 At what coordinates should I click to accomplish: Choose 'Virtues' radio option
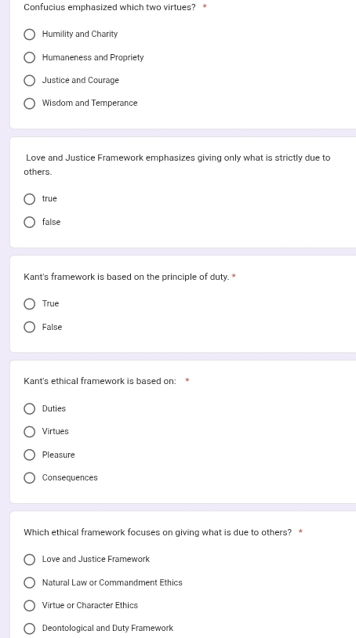(x=29, y=432)
